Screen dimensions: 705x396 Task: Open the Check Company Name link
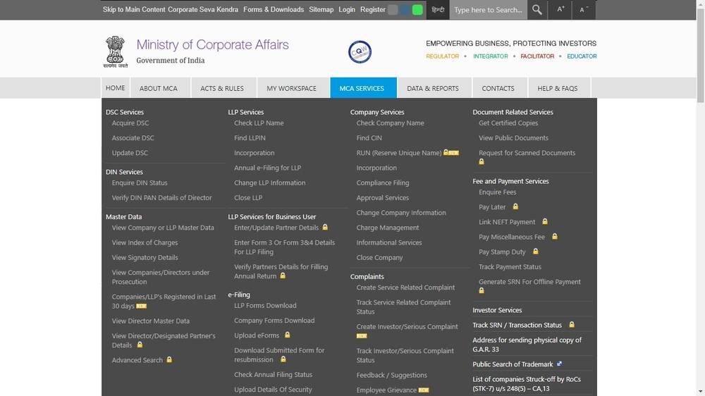390,123
